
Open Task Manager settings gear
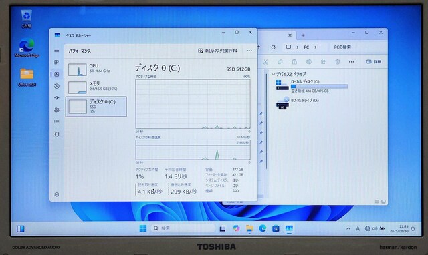pos(56,194)
